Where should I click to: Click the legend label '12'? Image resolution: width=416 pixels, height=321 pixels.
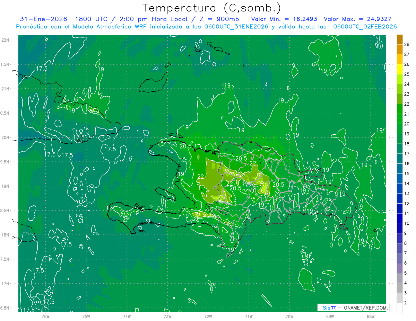(407, 204)
